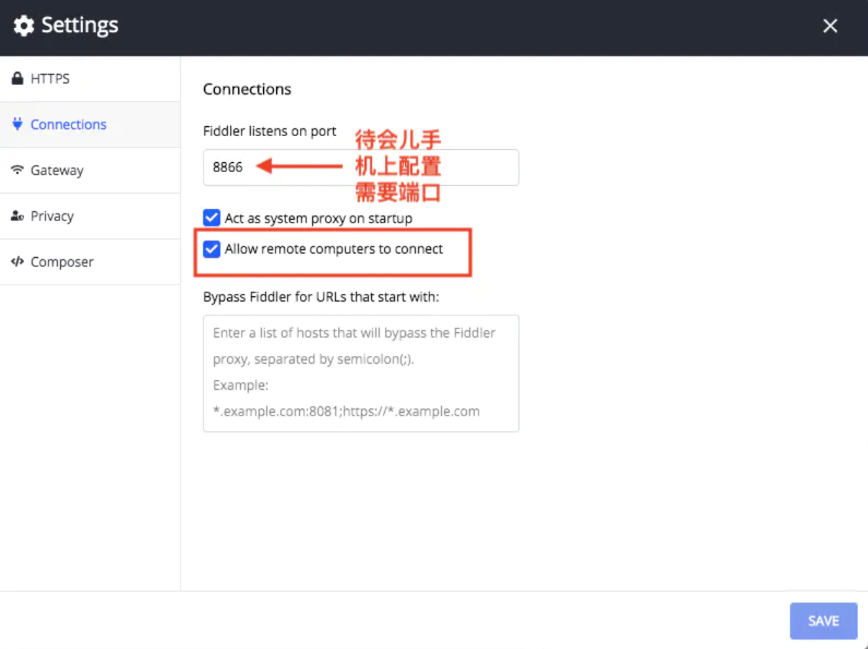Click the 'Allow remote computers to connect' label
Image resolution: width=868 pixels, height=649 pixels.
[x=334, y=249]
